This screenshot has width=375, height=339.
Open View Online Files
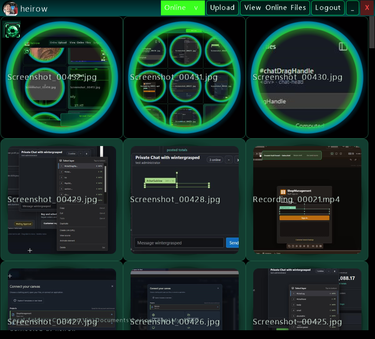tap(275, 8)
